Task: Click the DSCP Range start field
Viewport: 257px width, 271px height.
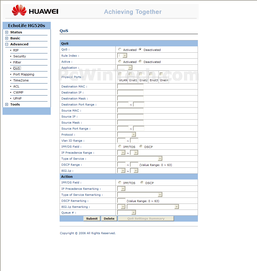Action: 121,164
